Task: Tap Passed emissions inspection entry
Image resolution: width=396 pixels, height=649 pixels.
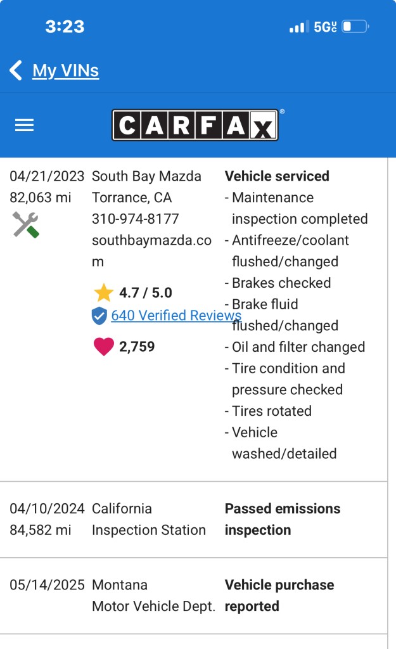Action: 282,520
